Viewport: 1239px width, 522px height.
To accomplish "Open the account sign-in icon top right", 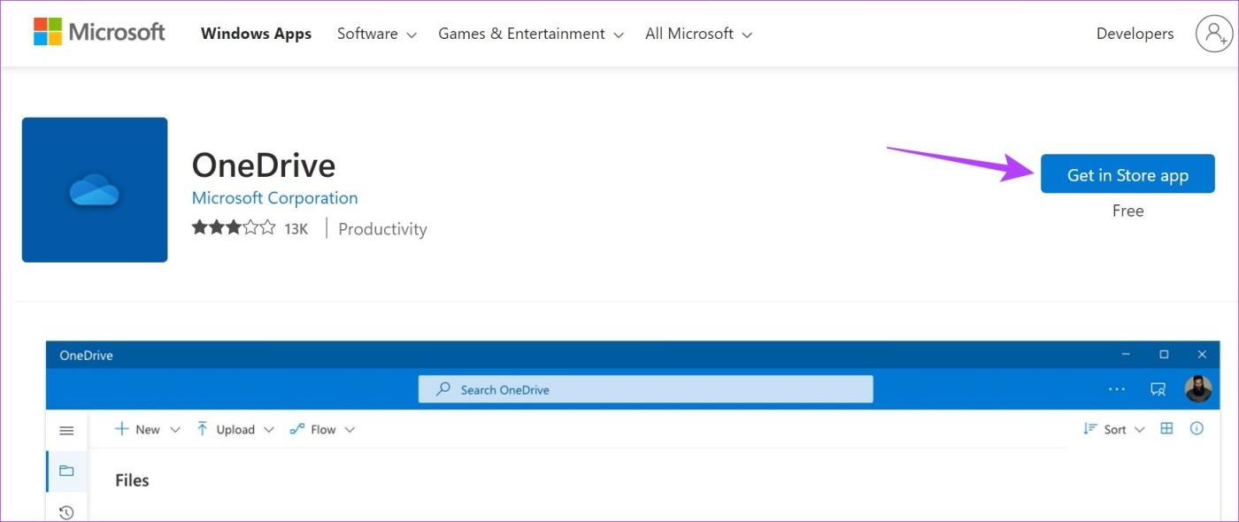I will pos(1213,33).
